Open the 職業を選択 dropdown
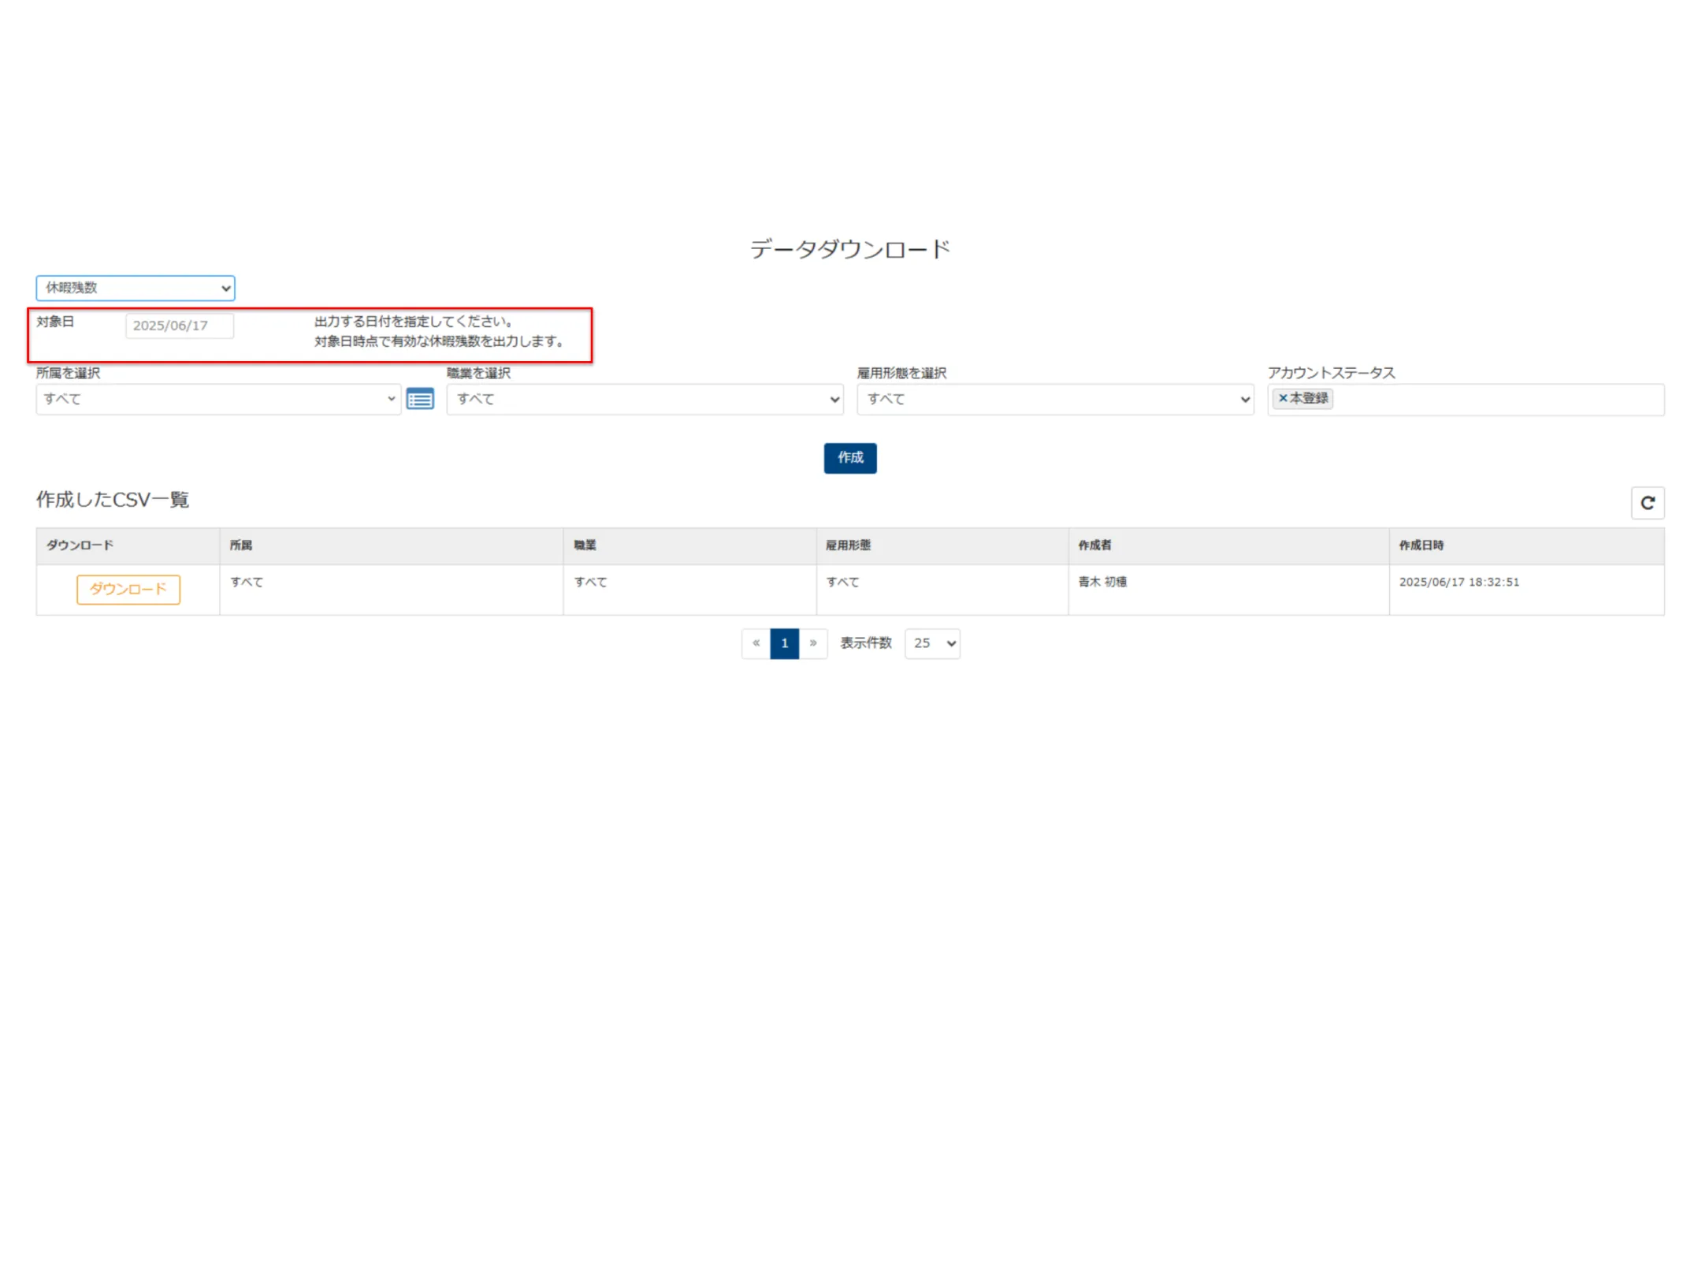 [645, 400]
